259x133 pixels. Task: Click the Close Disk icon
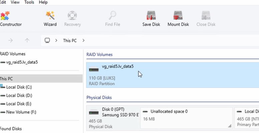coord(206,16)
